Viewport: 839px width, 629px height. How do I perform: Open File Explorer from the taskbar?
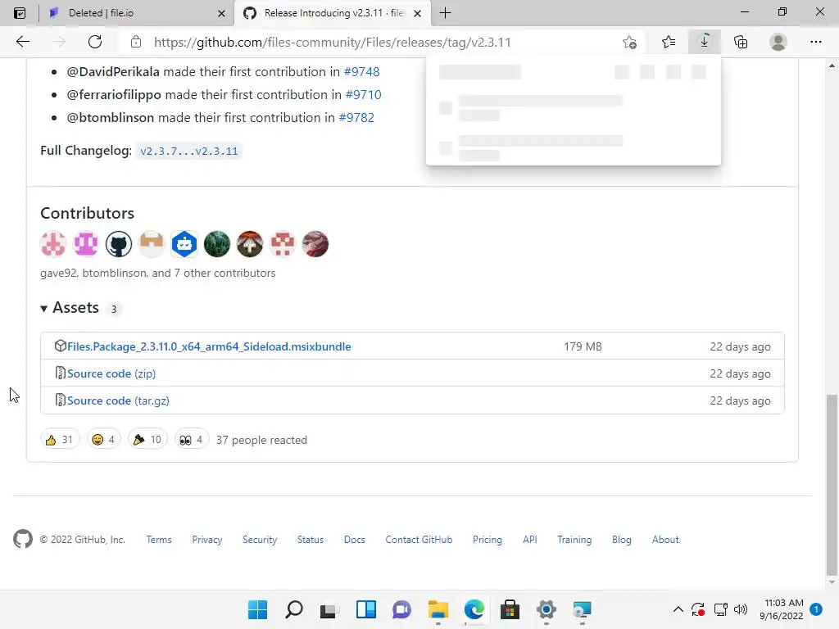[438, 609]
